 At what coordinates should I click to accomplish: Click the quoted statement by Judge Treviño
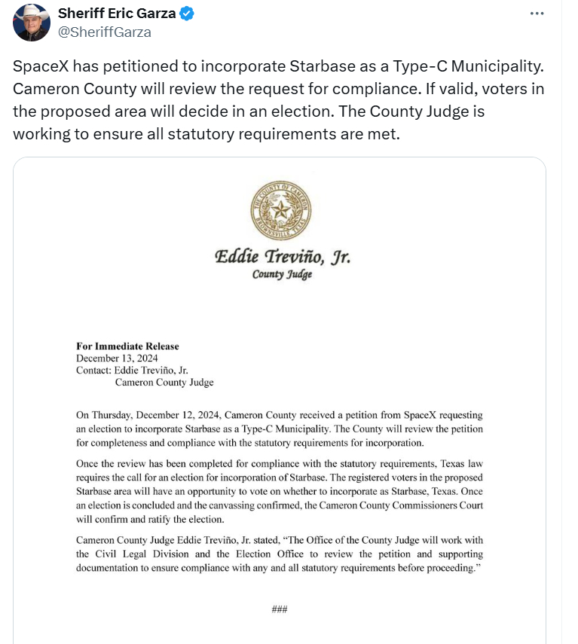tap(279, 554)
